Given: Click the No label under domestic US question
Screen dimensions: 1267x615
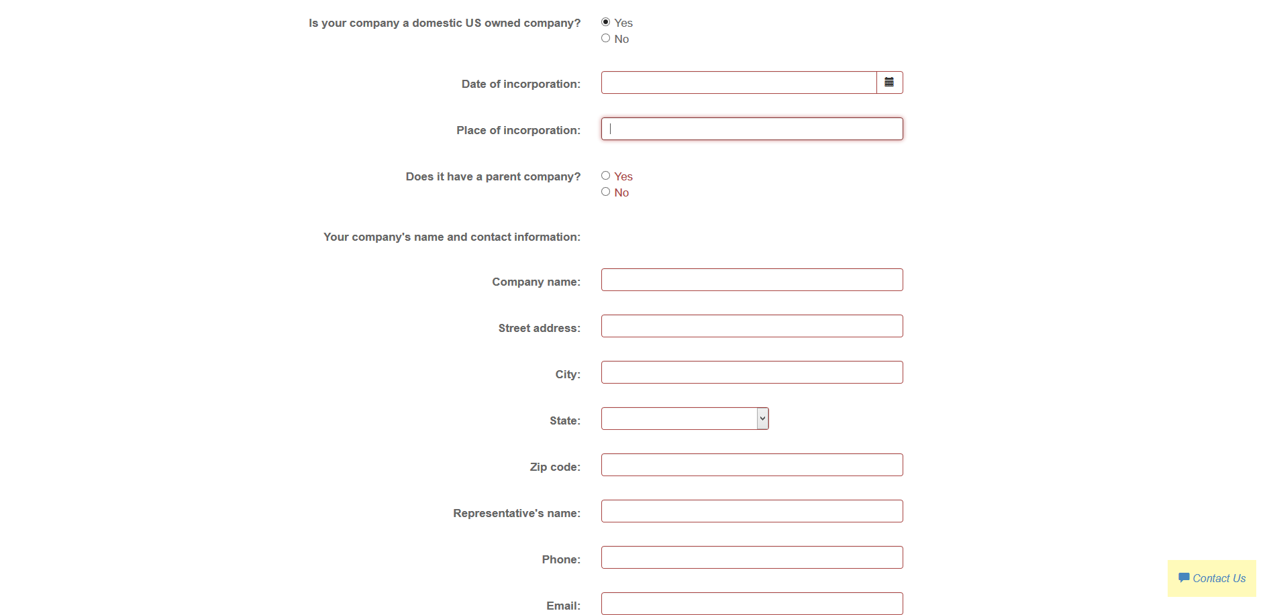Looking at the screenshot, I should coord(621,39).
